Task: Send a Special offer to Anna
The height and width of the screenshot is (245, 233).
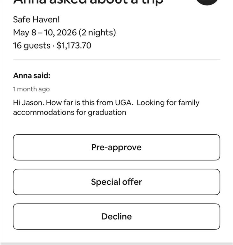Action: [116, 182]
